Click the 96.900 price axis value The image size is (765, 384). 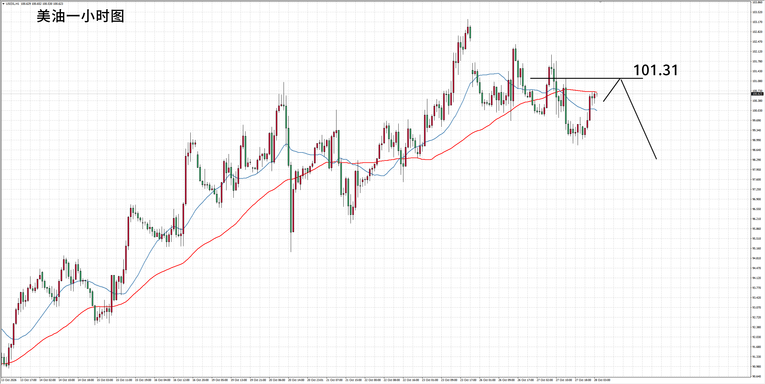(x=757, y=199)
